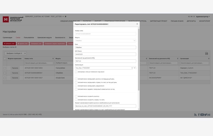The width and height of the screenshot is (213, 136).
Task: Check Автоматически запрашивать уведомления
Action: [x=76, y=86]
